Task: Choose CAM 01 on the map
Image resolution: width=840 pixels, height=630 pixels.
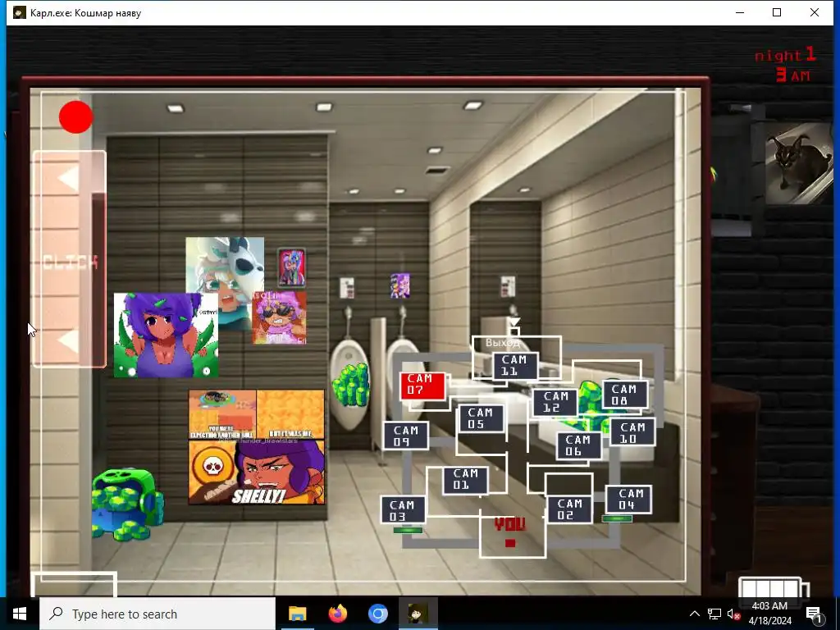Action: click(466, 480)
